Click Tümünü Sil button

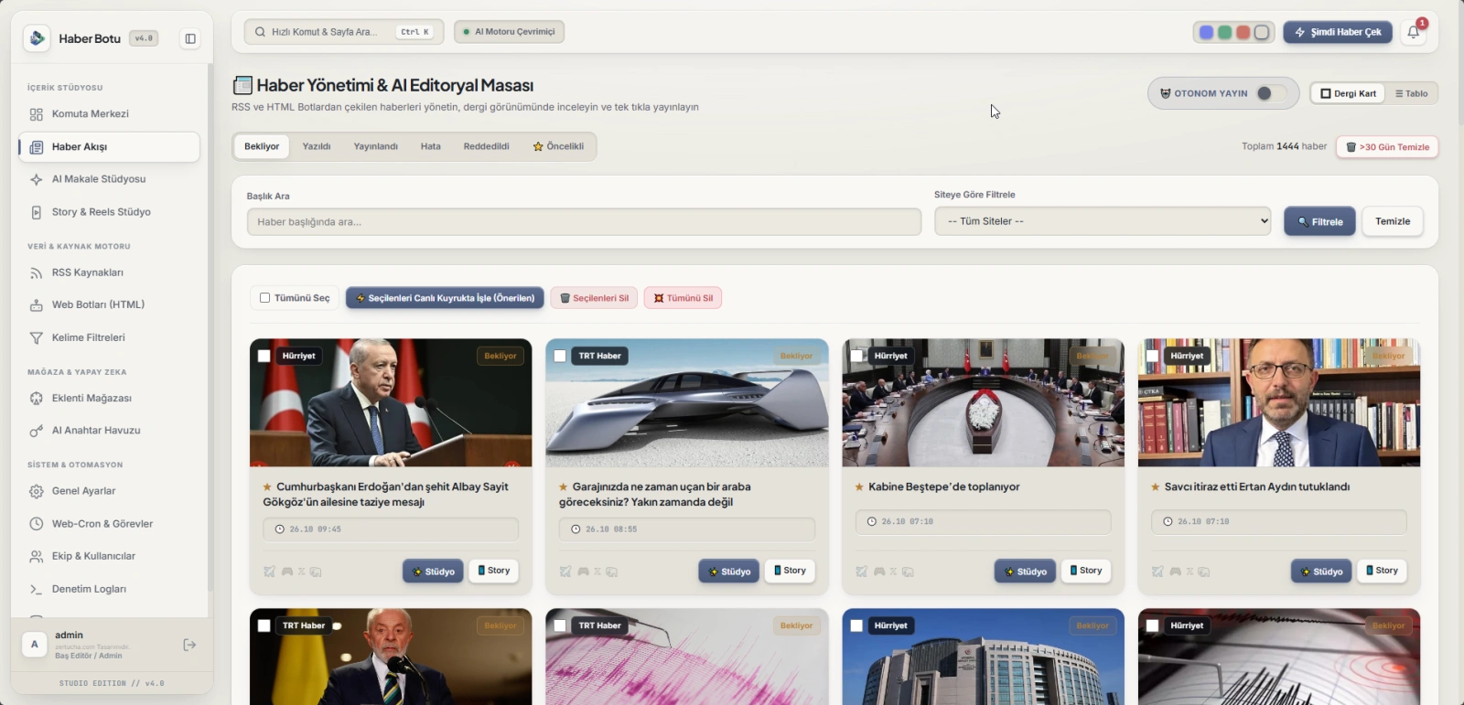[683, 298]
